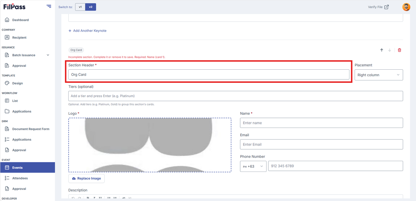416x201 pixels.
Task: Open the PH +63 country code dropdown
Action: [253, 166]
